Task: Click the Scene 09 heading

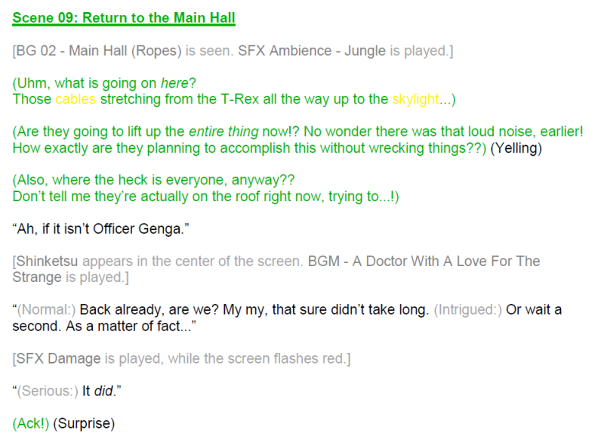Action: click(x=124, y=18)
